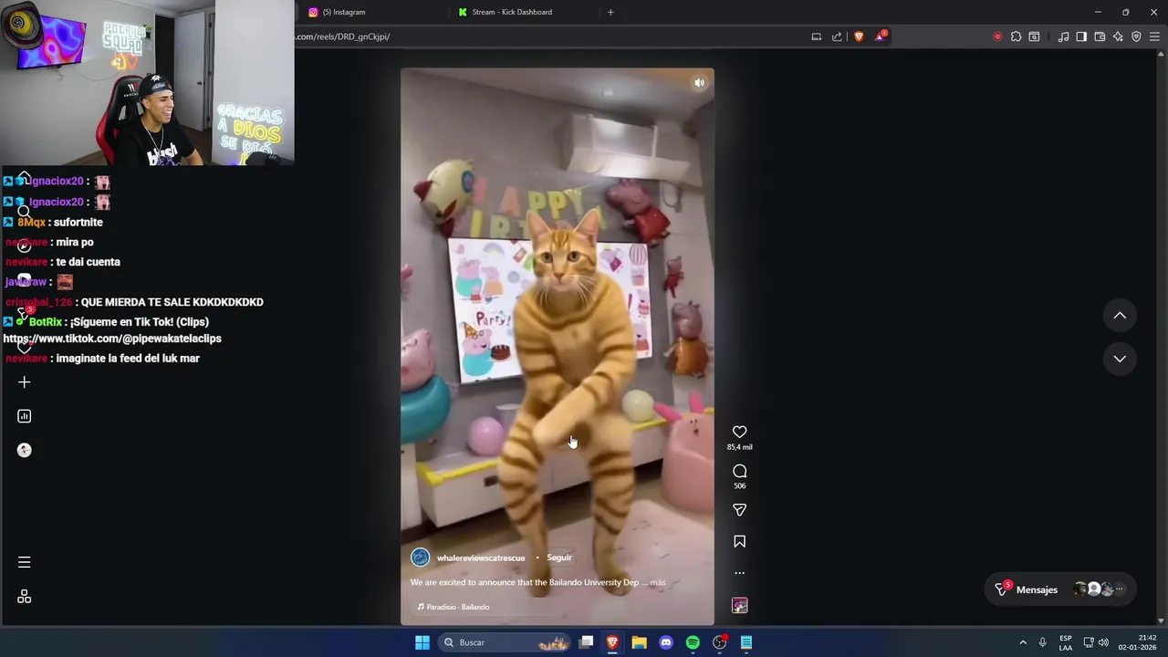Open whalereviewscatrescue profile name
This screenshot has height=657, width=1168.
[481, 558]
